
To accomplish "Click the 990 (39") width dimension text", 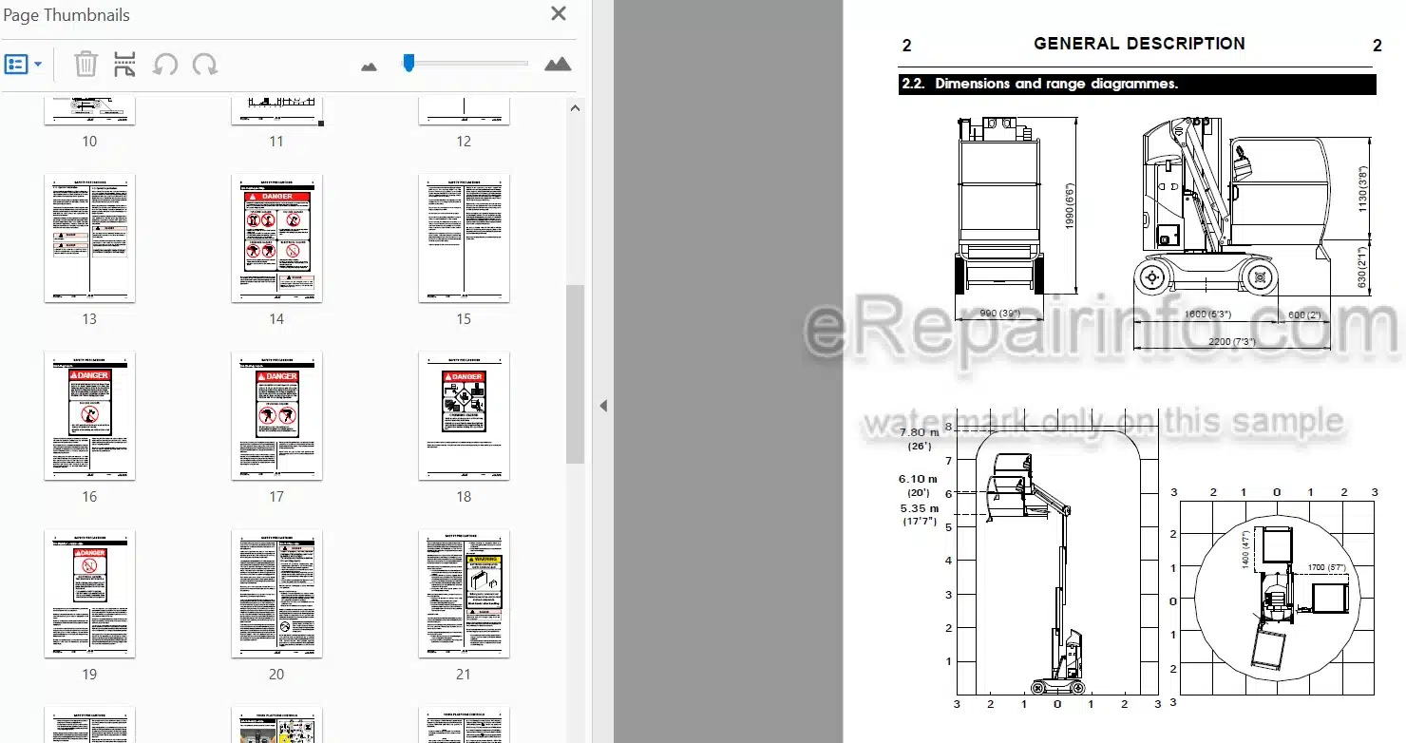I will coord(999,314).
